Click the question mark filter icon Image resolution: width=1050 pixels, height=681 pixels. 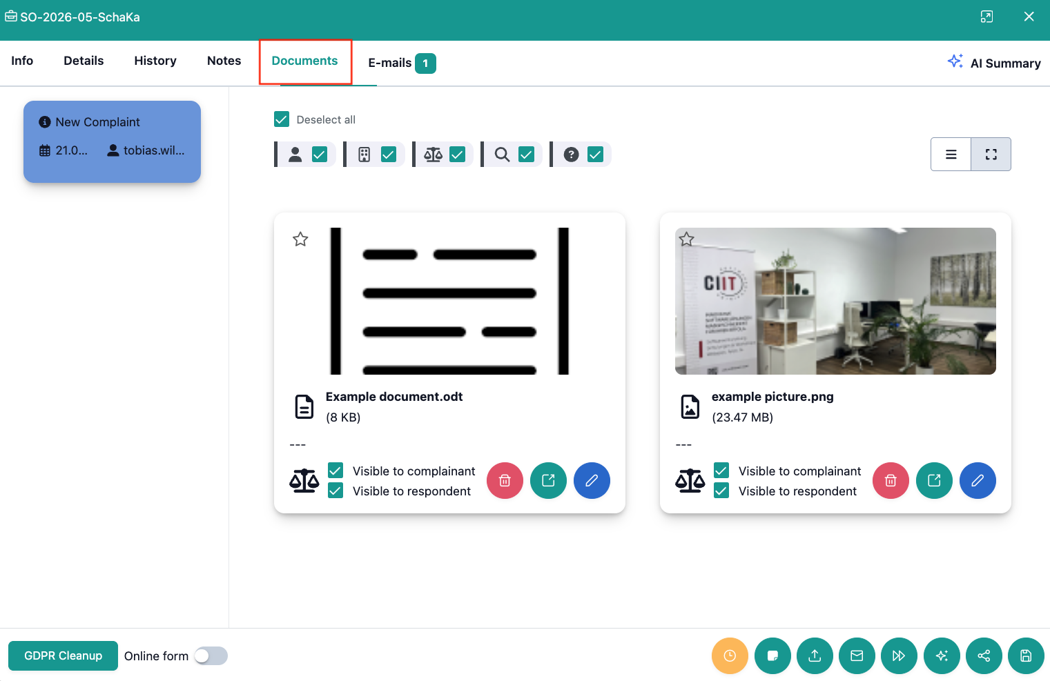coord(572,155)
